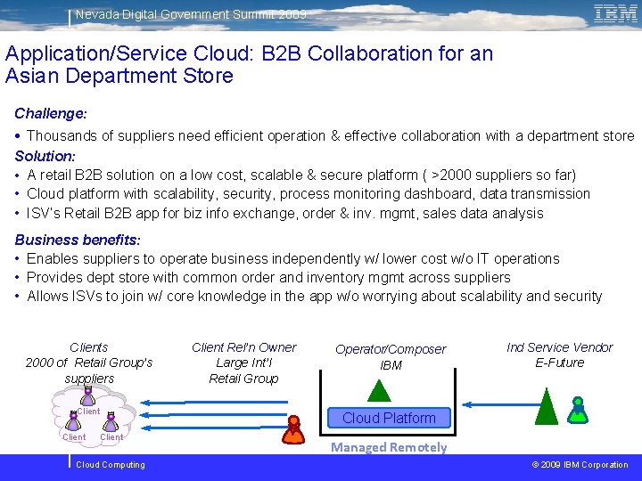642x481 pixels.
Task: Click bullet 'Thousands of suppliers need efficient operation'
Action: [331, 135]
